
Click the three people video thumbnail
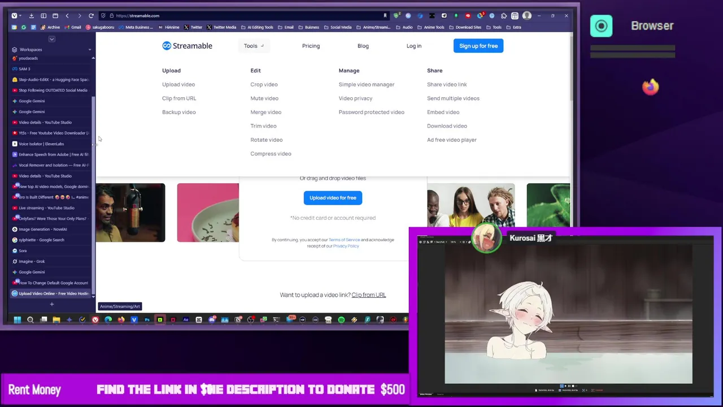[471, 205]
